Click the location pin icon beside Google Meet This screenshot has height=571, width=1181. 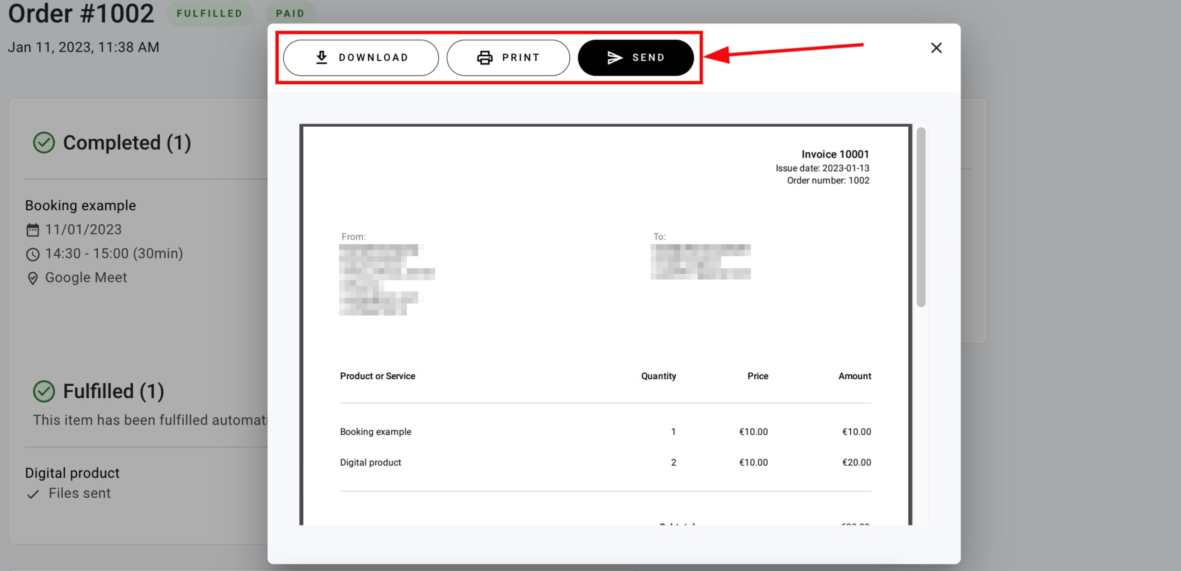point(32,277)
